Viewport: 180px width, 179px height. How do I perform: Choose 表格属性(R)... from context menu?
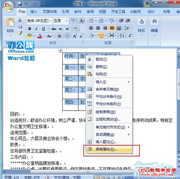pos(109,149)
